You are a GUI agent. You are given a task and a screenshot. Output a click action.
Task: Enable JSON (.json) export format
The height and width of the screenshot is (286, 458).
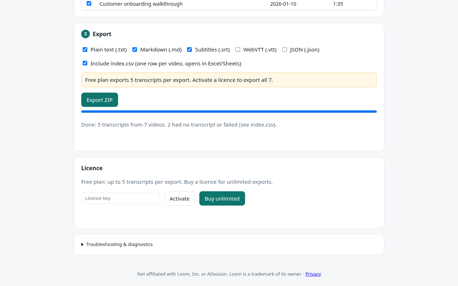pyautogui.click(x=284, y=50)
